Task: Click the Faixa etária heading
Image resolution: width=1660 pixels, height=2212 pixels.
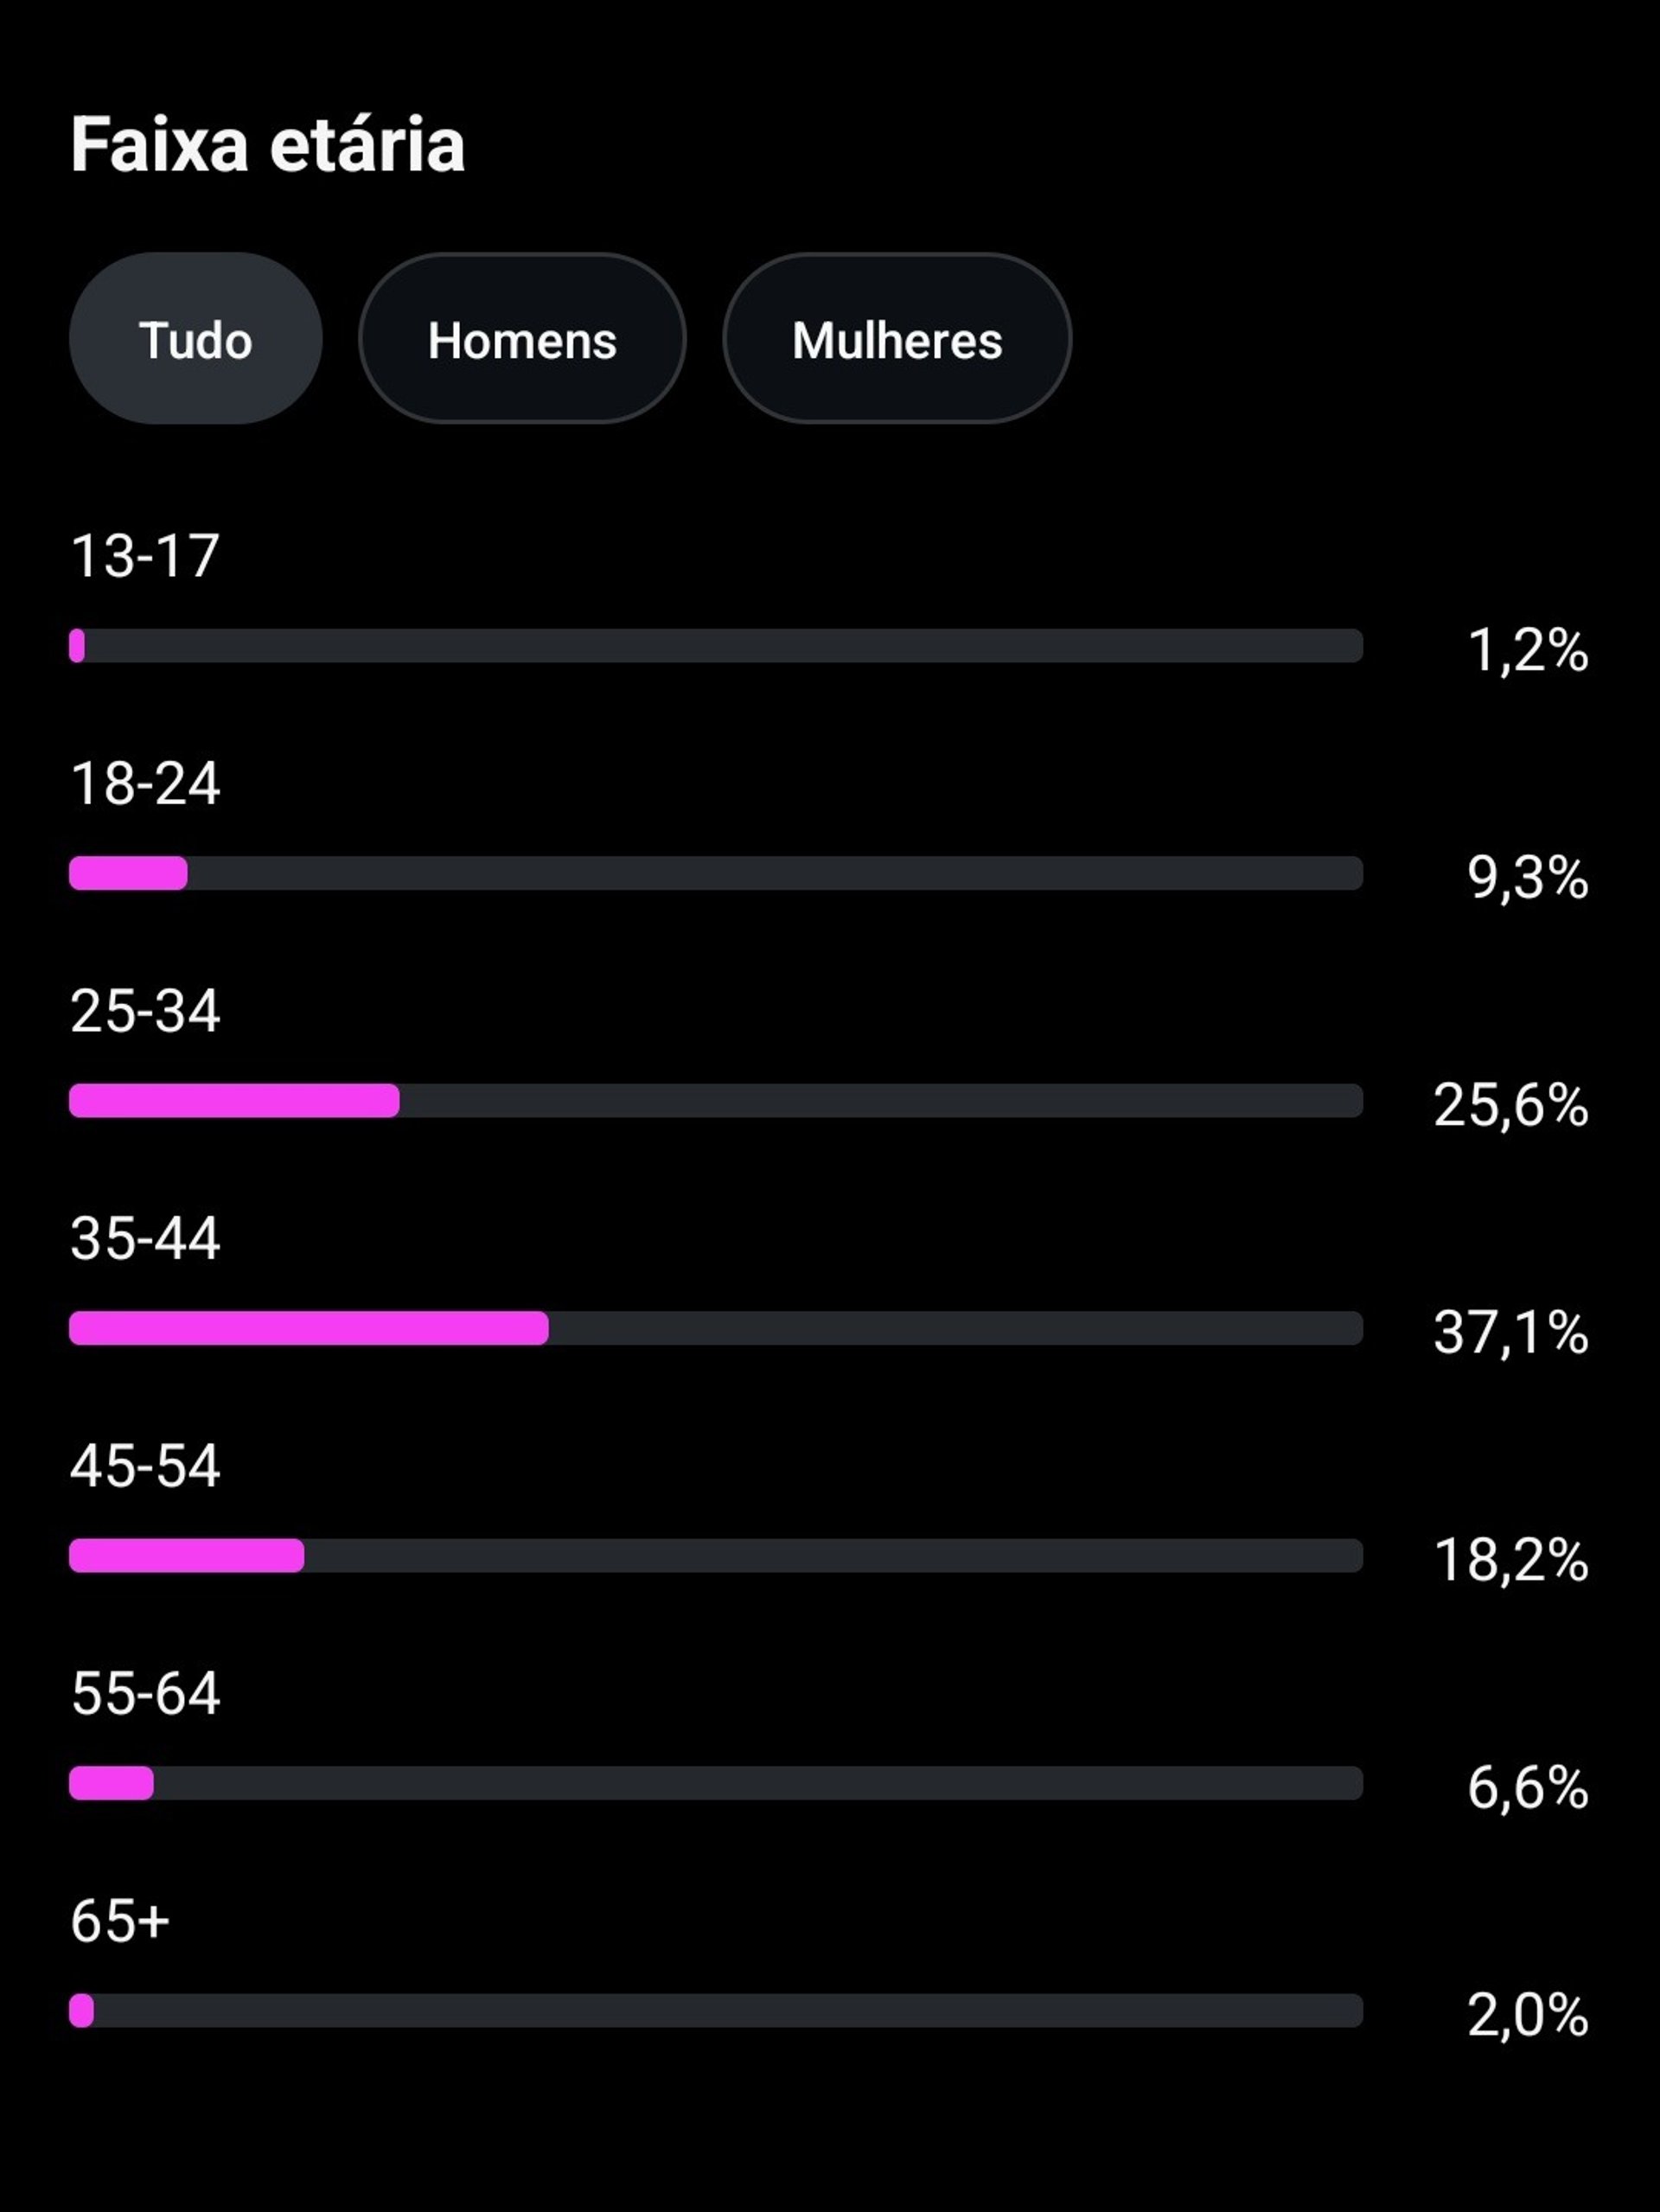Action: (x=268, y=145)
